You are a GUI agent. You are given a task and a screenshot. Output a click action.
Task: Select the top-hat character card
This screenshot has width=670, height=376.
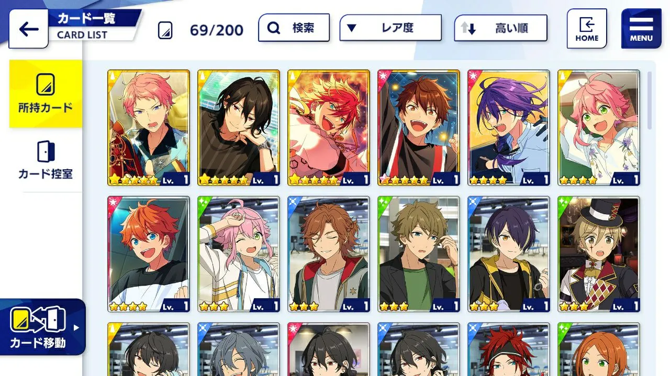pyautogui.click(x=599, y=254)
